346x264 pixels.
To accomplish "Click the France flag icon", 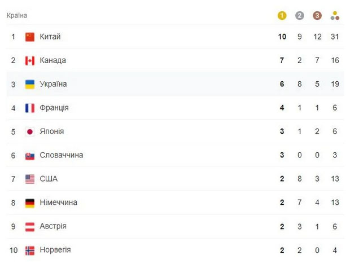I will coord(30,108).
